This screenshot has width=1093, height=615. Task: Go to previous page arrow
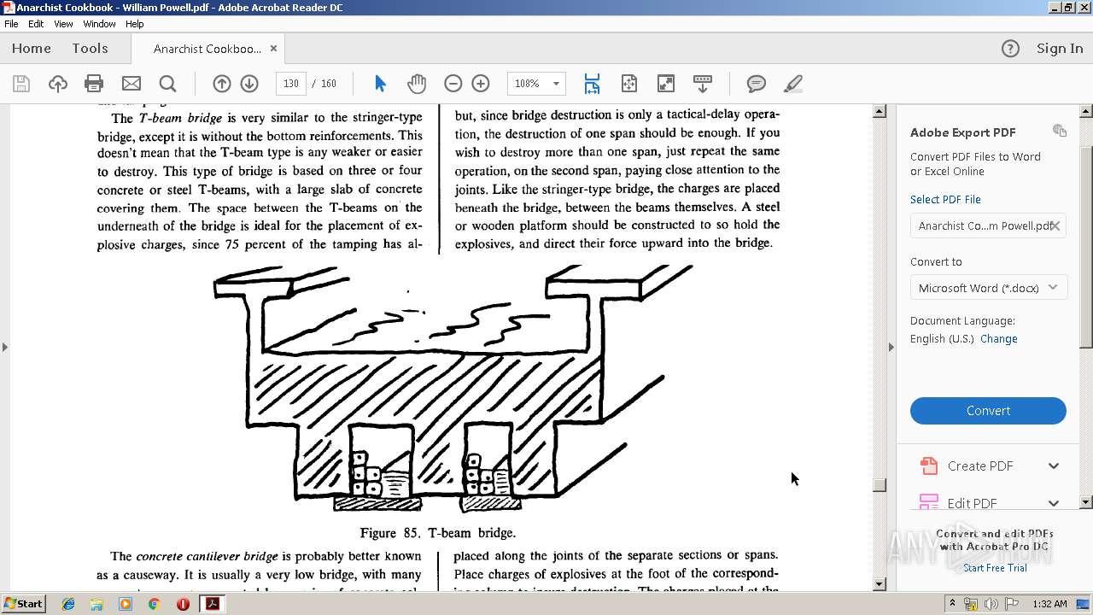coord(222,84)
